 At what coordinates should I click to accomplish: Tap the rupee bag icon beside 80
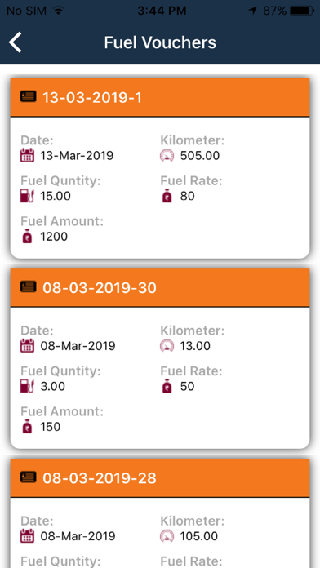click(x=167, y=196)
